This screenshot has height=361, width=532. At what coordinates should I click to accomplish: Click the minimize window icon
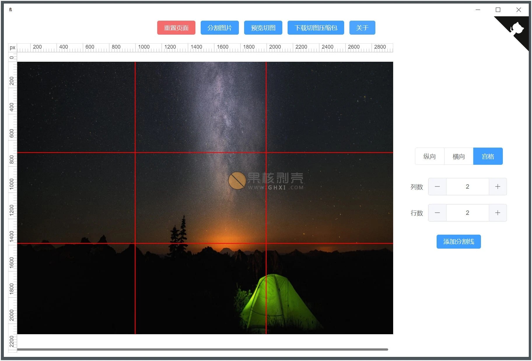click(478, 10)
